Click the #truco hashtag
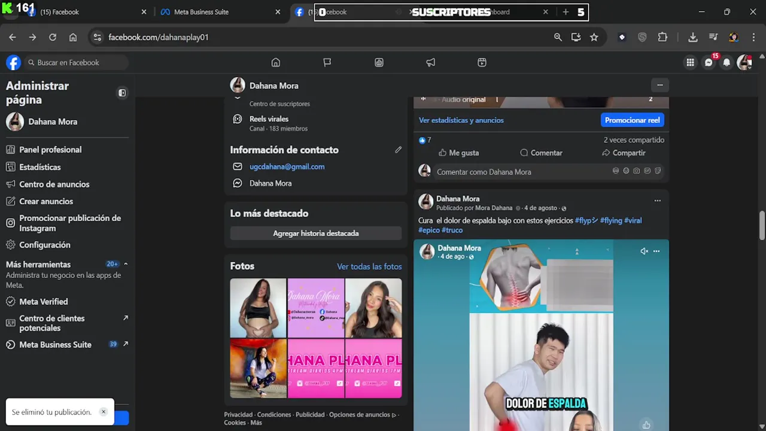766x431 pixels. [x=452, y=230]
